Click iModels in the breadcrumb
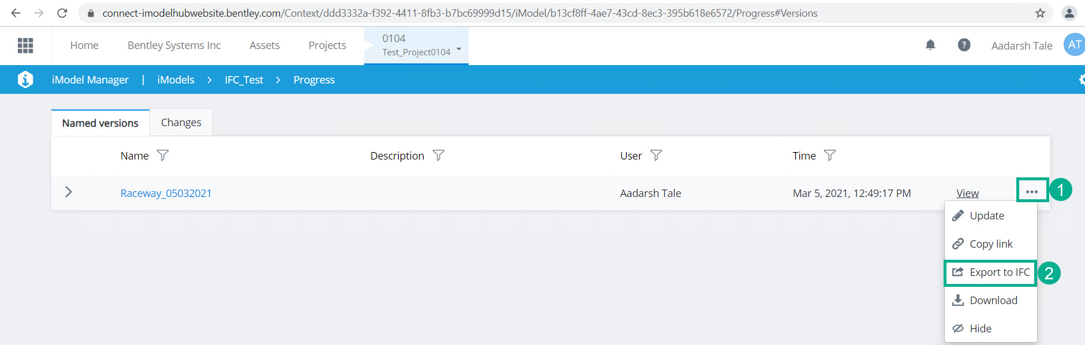The image size is (1085, 345). pyautogui.click(x=175, y=79)
